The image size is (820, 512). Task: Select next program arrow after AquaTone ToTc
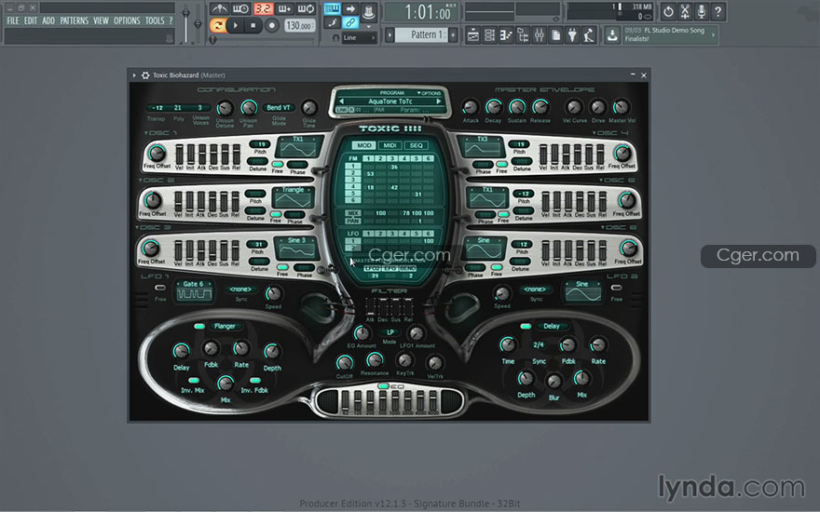point(439,101)
